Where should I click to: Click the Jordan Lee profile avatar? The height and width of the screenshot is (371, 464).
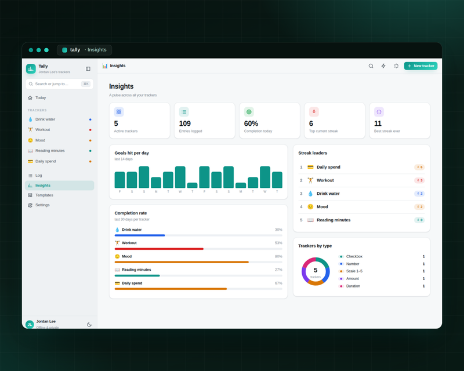tap(30, 324)
